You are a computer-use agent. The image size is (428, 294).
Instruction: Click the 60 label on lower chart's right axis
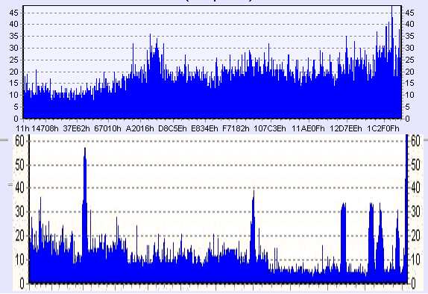415,141
